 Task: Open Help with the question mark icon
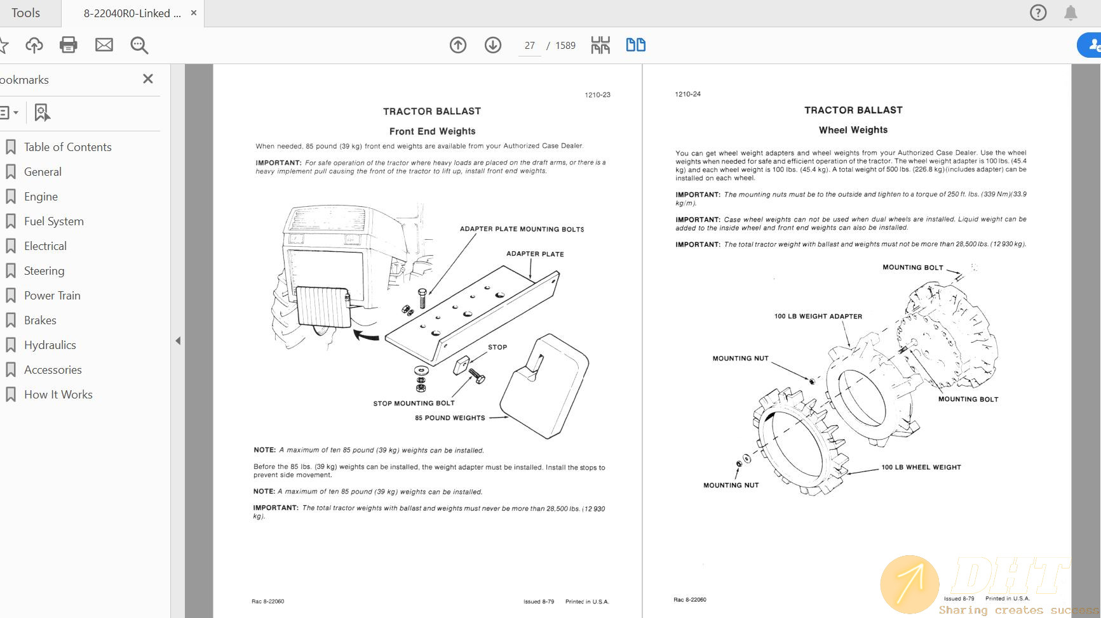click(1037, 13)
